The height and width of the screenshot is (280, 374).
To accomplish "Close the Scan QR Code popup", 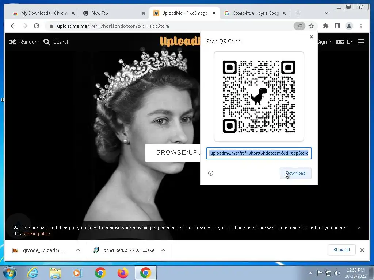I will (311, 37).
